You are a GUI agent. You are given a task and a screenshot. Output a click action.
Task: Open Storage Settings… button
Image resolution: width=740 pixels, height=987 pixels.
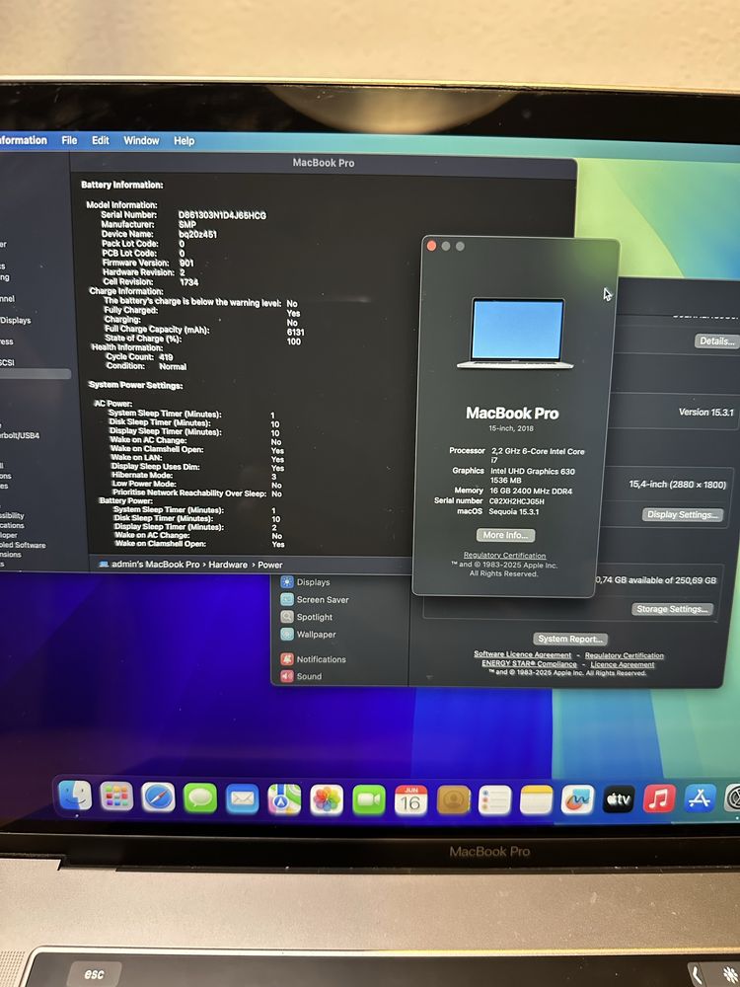tap(672, 609)
